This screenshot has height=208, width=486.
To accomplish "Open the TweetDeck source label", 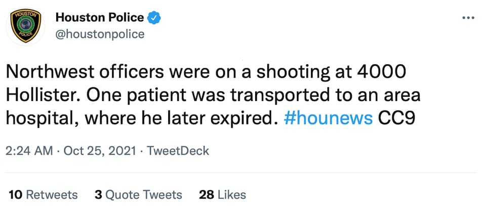I will click(x=178, y=151).
